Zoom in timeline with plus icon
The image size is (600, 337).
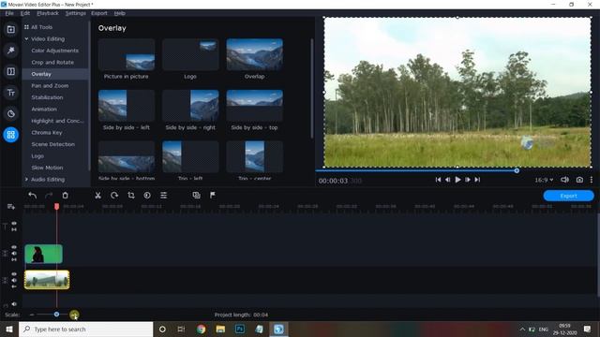click(74, 315)
